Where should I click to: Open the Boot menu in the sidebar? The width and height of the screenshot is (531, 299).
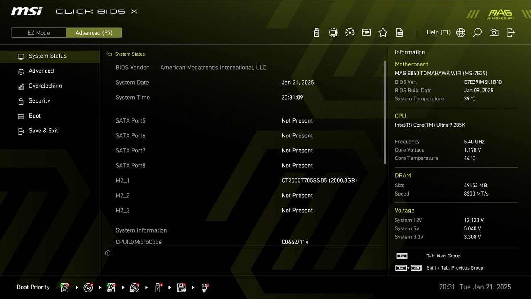click(50, 116)
